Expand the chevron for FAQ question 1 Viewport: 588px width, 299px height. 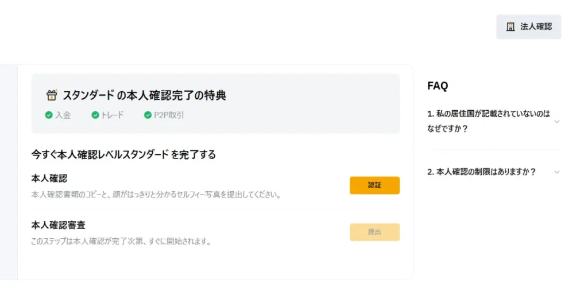[x=556, y=122]
